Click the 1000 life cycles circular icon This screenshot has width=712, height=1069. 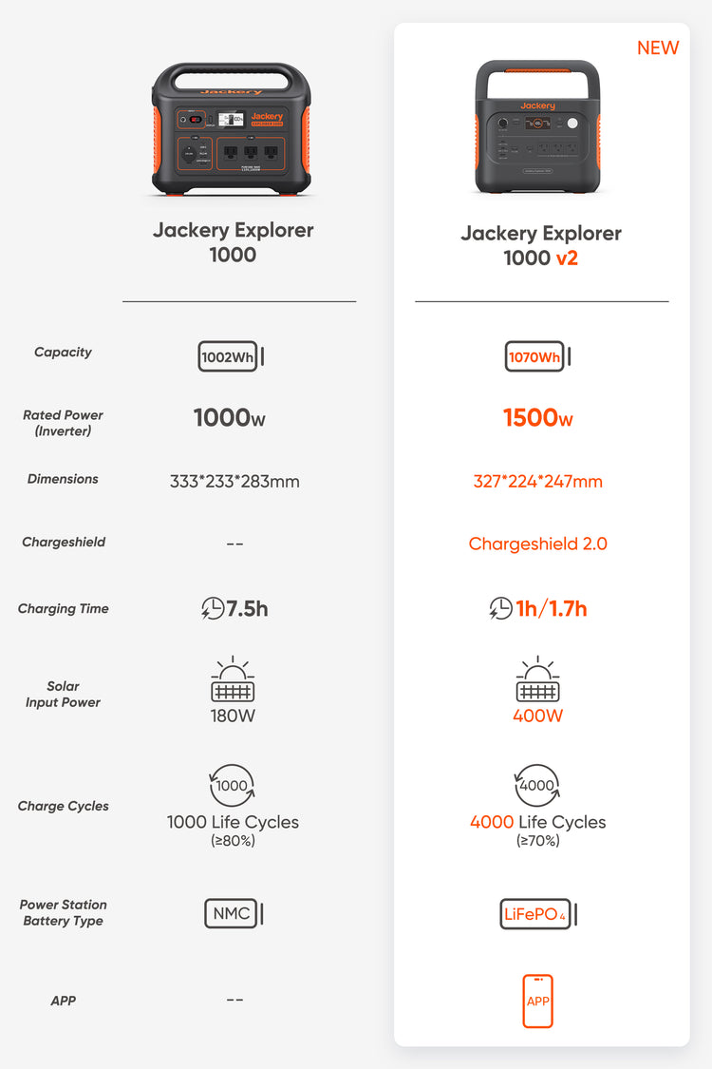click(x=232, y=786)
